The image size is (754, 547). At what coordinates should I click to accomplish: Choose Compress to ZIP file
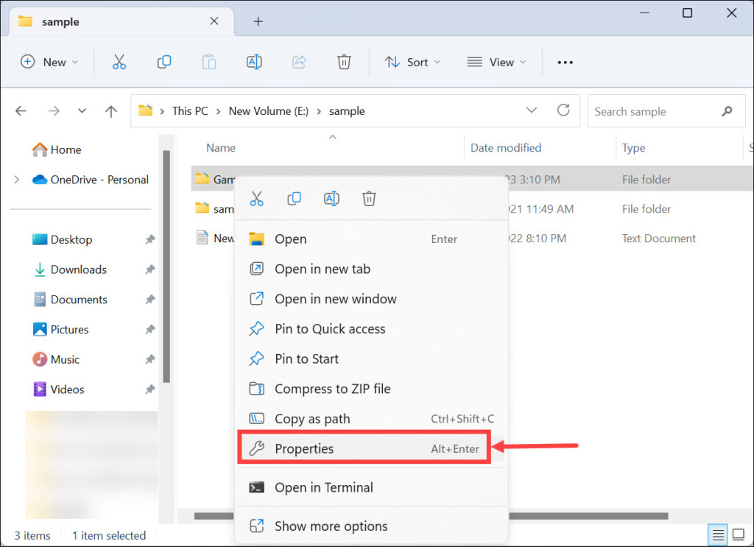(332, 389)
